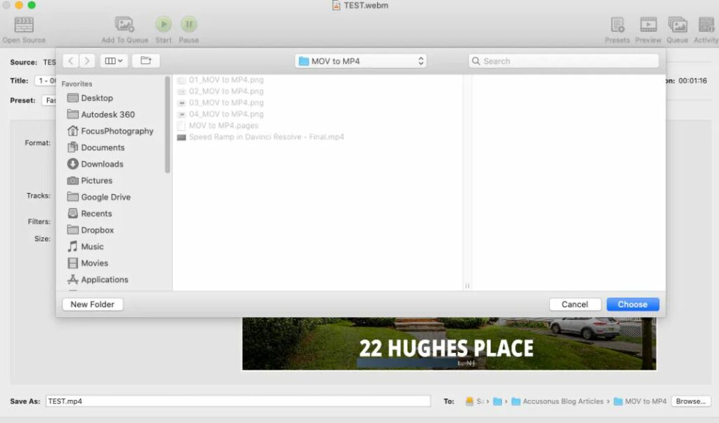Select Google Drive in the sidebar
Viewport: 719px width, 423px height.
105,197
